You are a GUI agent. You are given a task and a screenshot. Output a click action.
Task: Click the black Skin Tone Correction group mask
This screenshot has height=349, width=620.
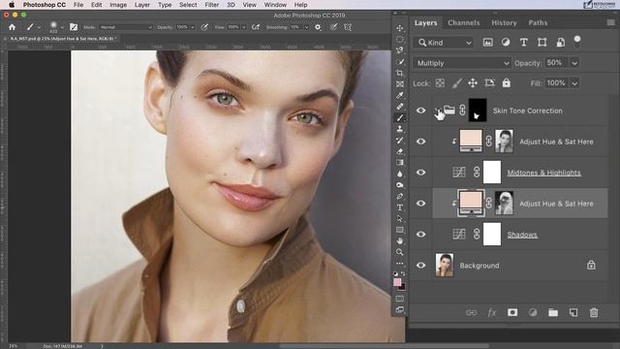[478, 111]
